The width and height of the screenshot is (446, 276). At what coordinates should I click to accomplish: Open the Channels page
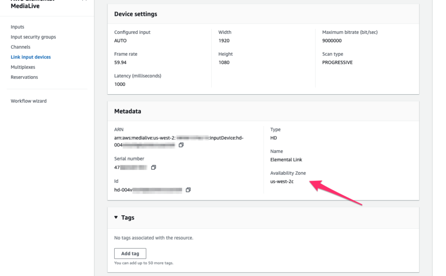point(20,47)
